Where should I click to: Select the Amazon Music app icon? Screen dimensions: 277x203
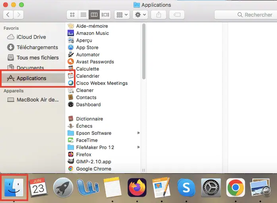71,33
